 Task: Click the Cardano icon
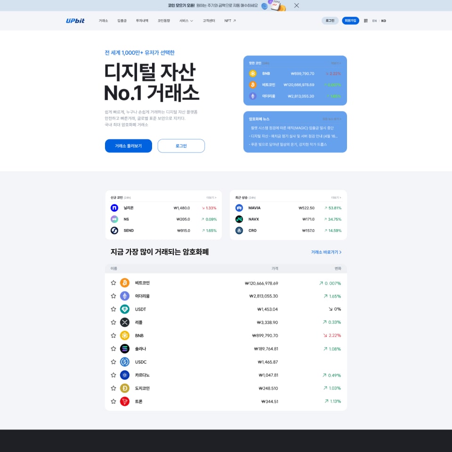coord(125,375)
